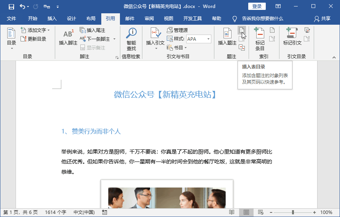The width and height of the screenshot is (340, 217).
Task: Open the 开发工具 tab
Action: [193, 19]
